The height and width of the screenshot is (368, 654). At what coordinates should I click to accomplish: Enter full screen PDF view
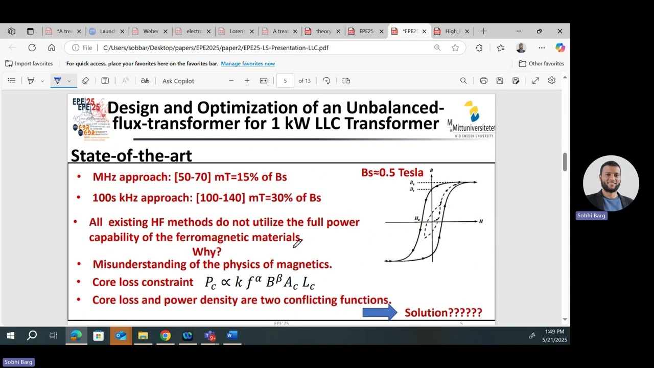tap(535, 81)
